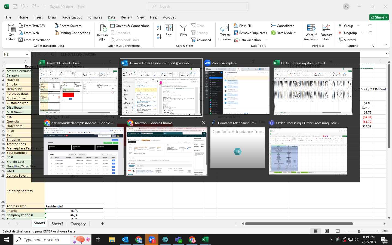Image resolution: width=392 pixels, height=245 pixels.
Task: Click the Refresh All icon
Action: click(103, 28)
